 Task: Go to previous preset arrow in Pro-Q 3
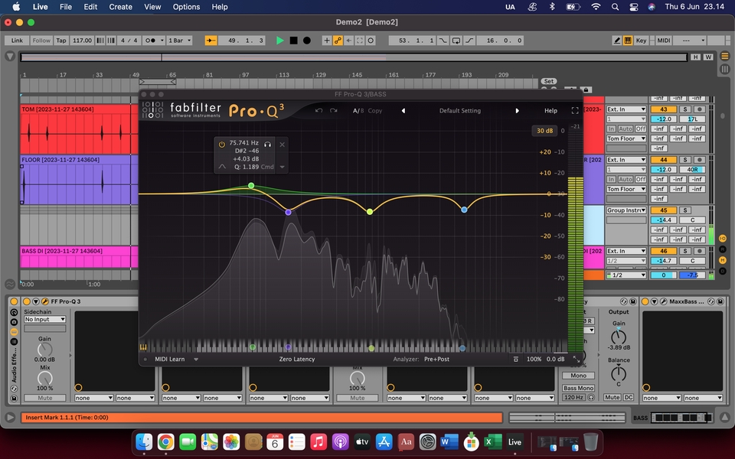[403, 111]
